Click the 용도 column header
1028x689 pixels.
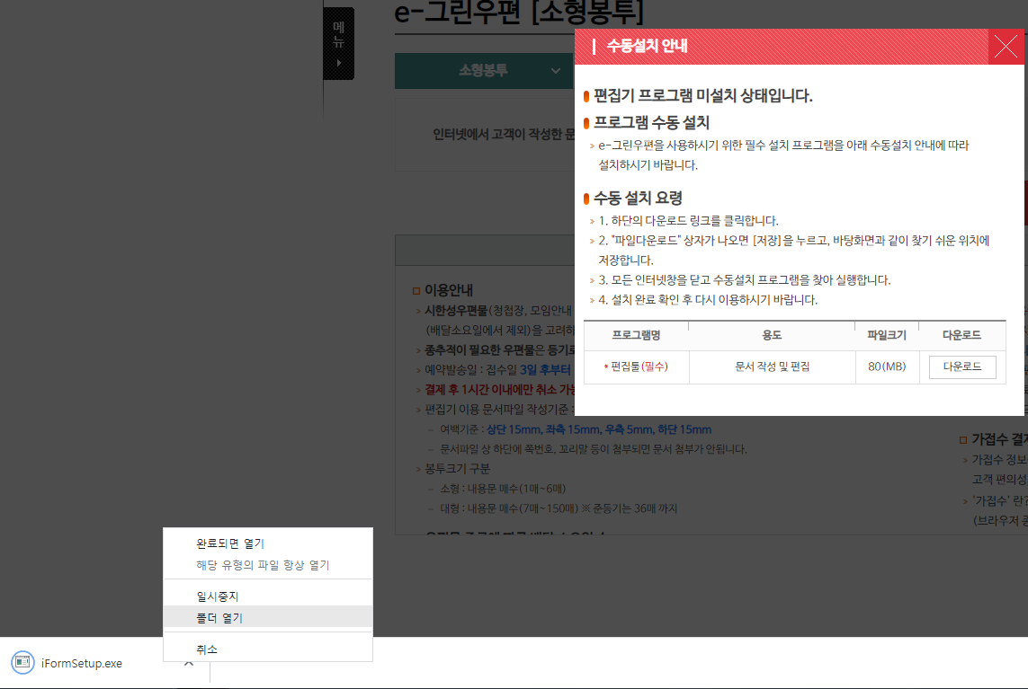[x=772, y=335]
